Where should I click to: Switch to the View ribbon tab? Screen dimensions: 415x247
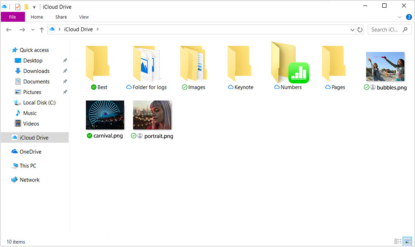84,17
